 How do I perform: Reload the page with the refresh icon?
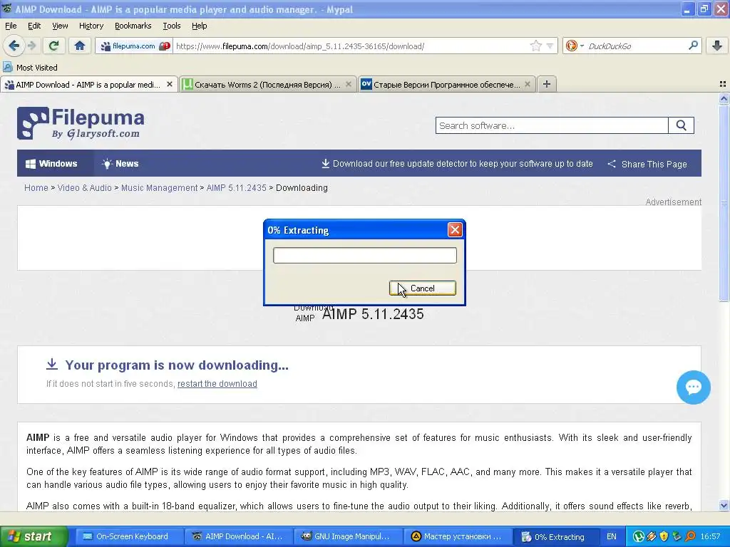pyautogui.click(x=54, y=46)
